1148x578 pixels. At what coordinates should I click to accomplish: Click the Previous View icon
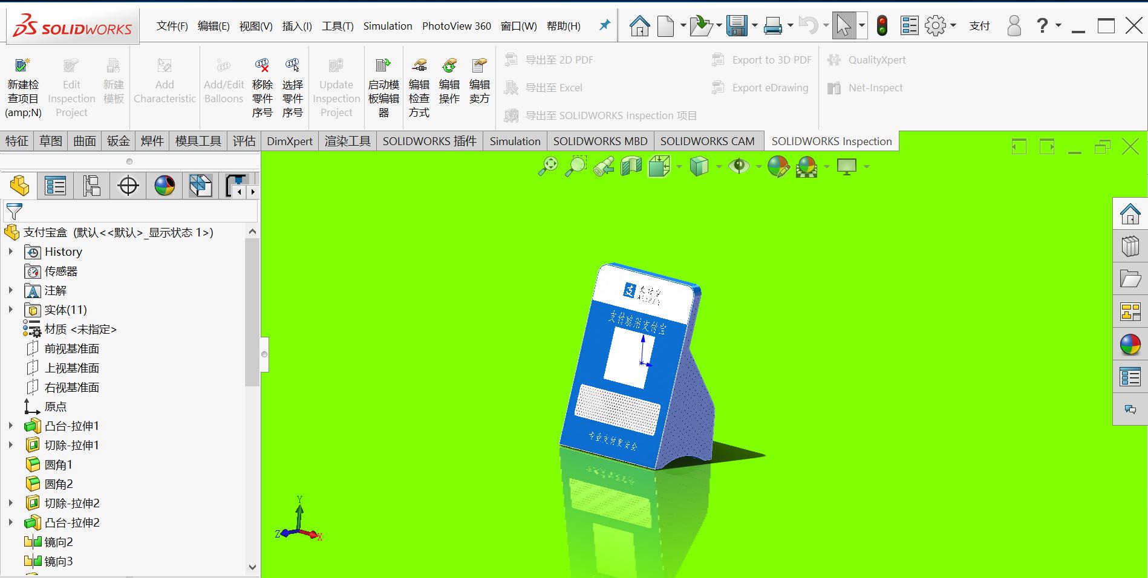(x=604, y=166)
